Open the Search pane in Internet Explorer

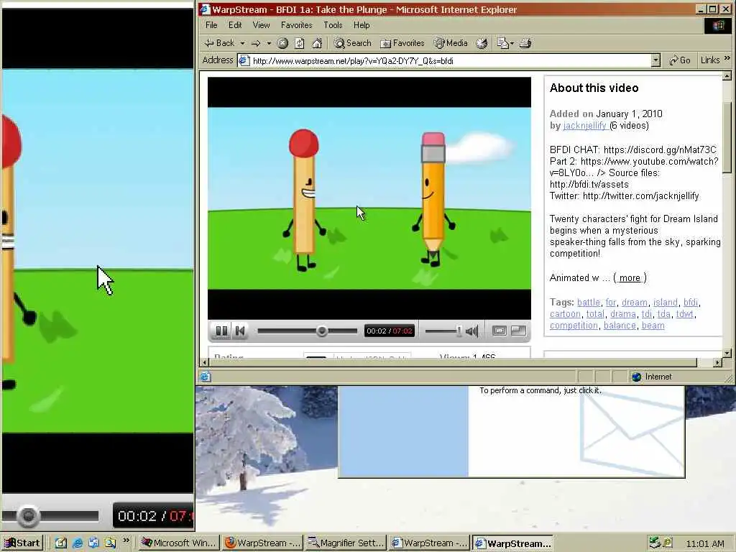pos(352,43)
